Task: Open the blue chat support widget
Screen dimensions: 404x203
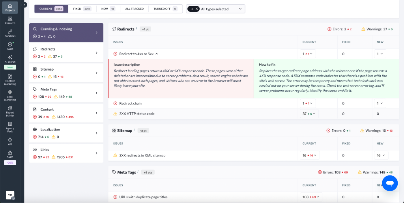Action: 390,183
